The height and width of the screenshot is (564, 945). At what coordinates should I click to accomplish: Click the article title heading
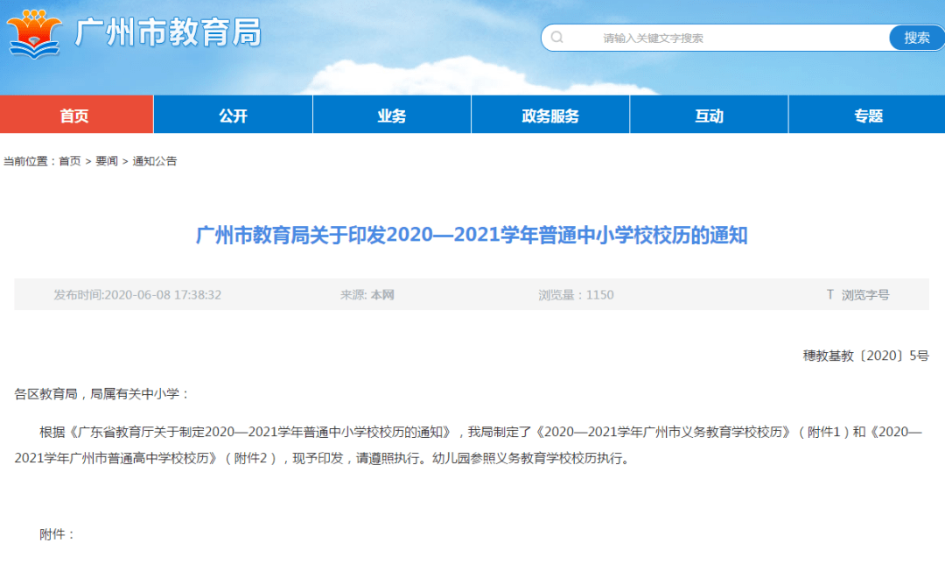point(472,236)
